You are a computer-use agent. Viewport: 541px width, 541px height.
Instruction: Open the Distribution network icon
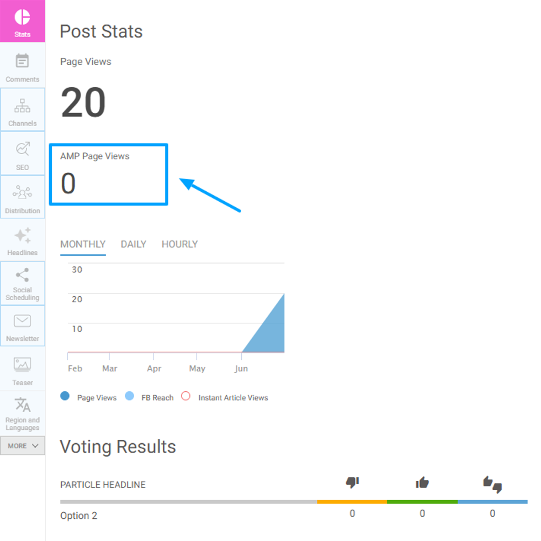click(x=23, y=192)
